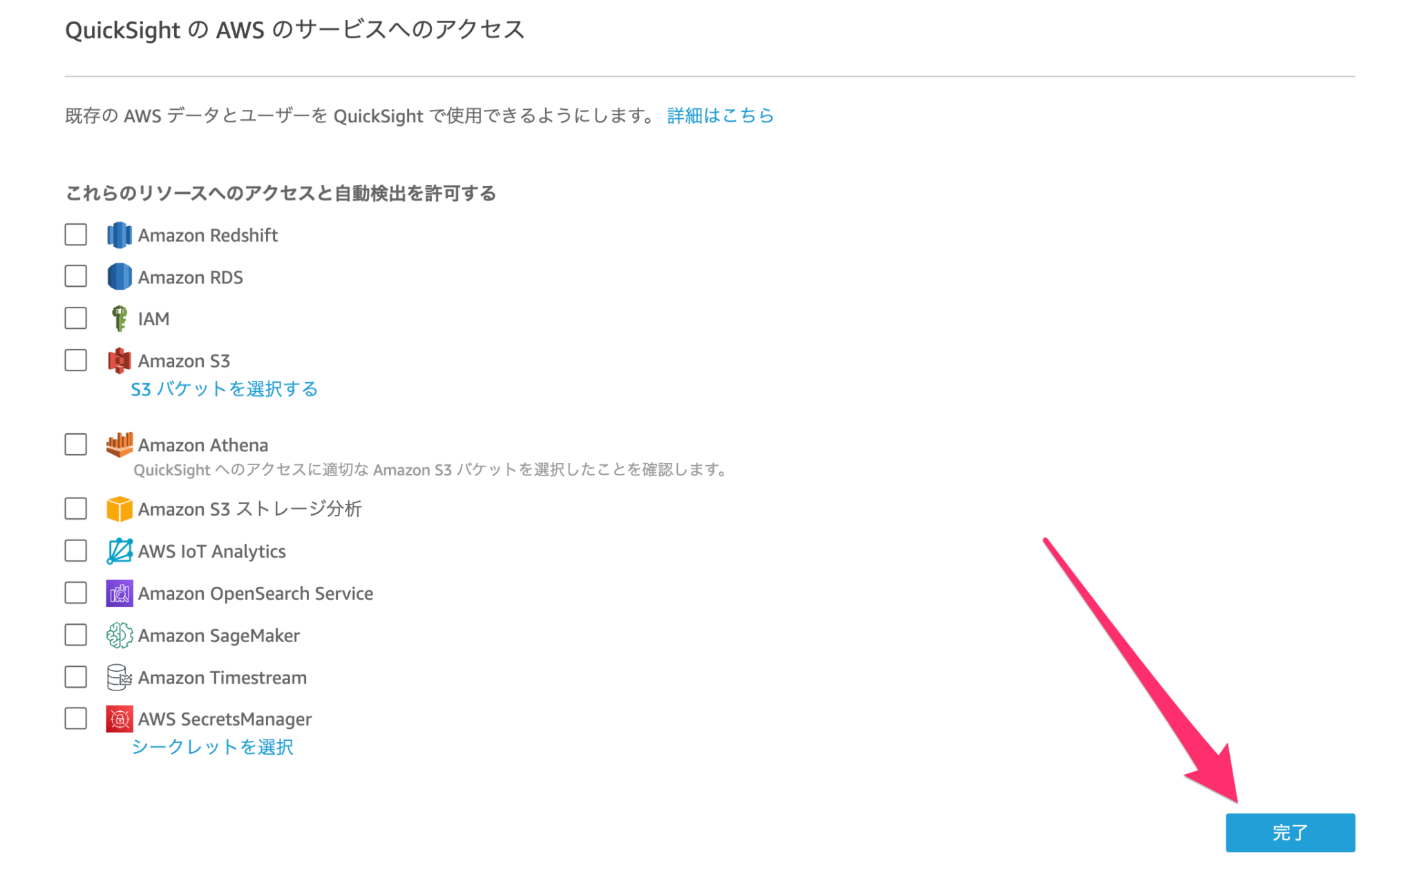Click the Amazon RDS service icon
Screen dimensions: 1415x886
pyautogui.click(x=119, y=276)
